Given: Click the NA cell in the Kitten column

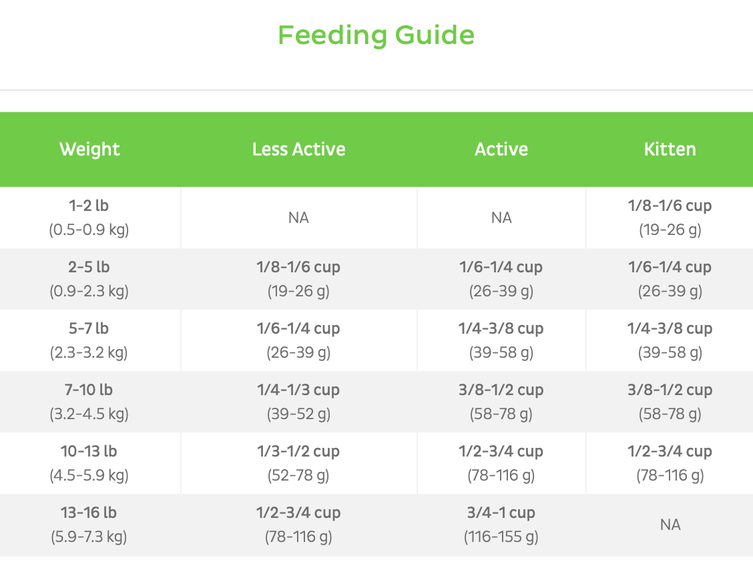Looking at the screenshot, I should pyautogui.click(x=670, y=525).
